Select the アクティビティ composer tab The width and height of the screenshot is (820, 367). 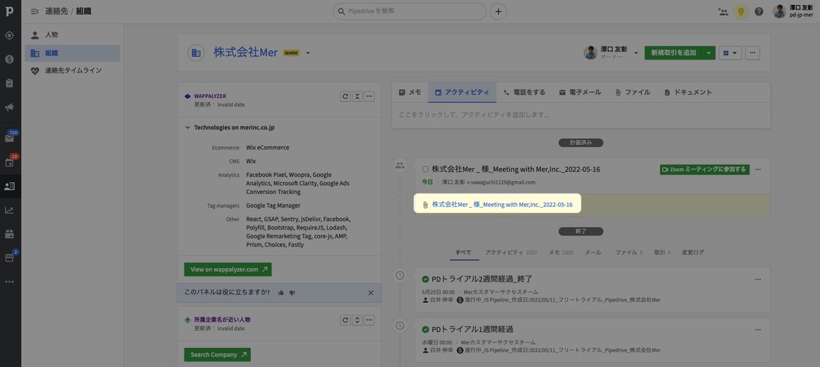click(x=462, y=92)
